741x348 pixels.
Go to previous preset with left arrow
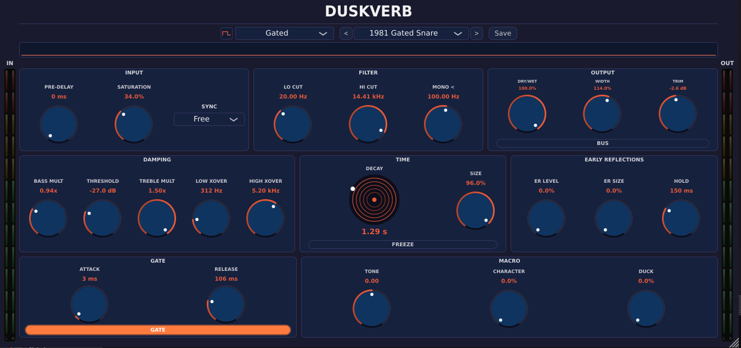[x=346, y=33]
